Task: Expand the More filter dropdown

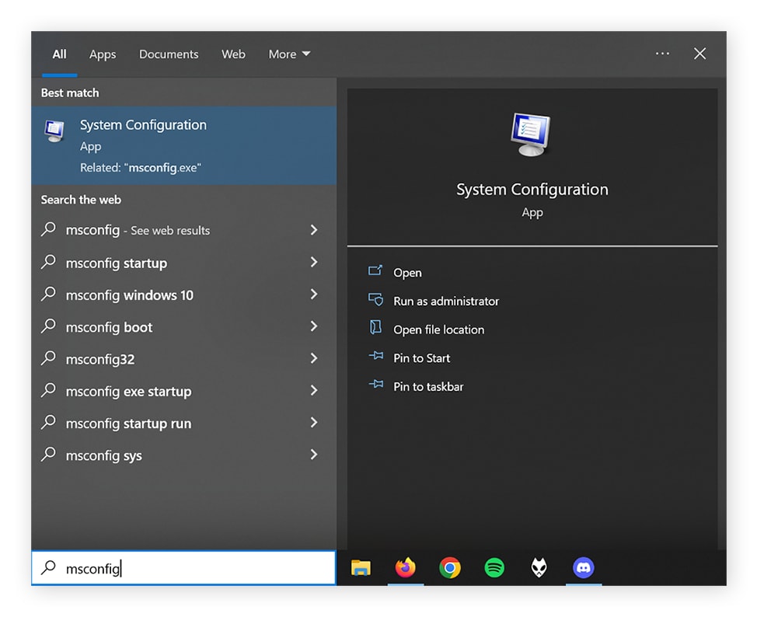Action: coord(289,54)
